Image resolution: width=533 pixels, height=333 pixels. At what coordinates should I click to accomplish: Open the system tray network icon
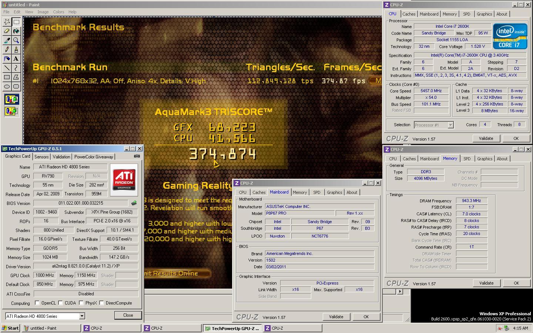(506, 328)
